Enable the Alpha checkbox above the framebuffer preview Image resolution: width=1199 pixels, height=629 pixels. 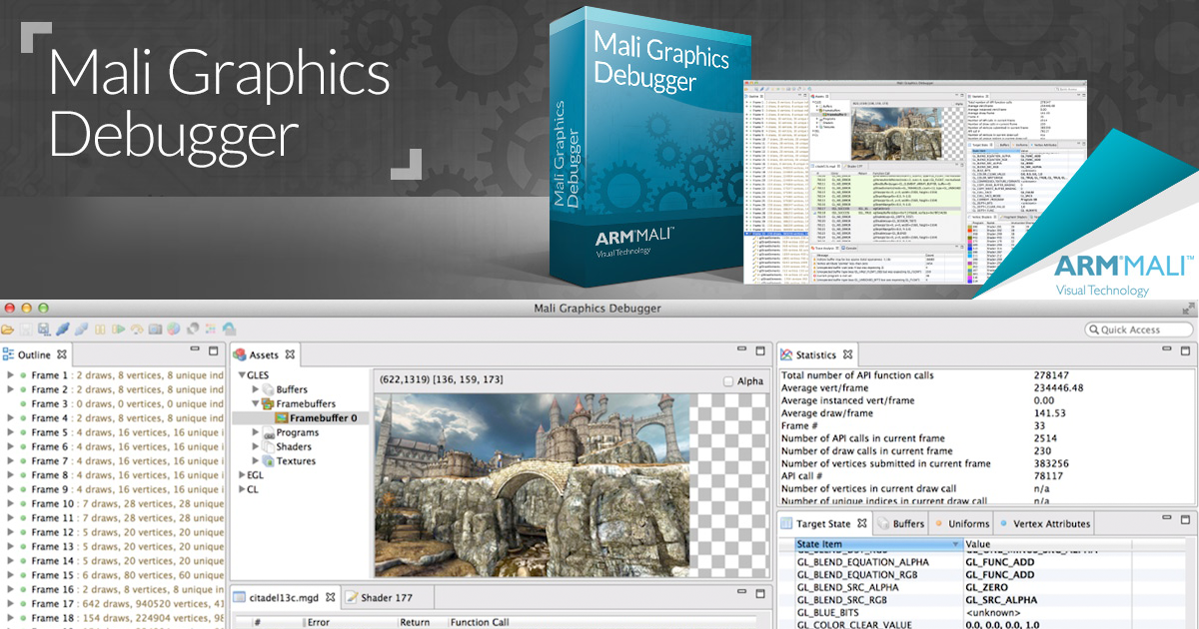[x=726, y=379]
